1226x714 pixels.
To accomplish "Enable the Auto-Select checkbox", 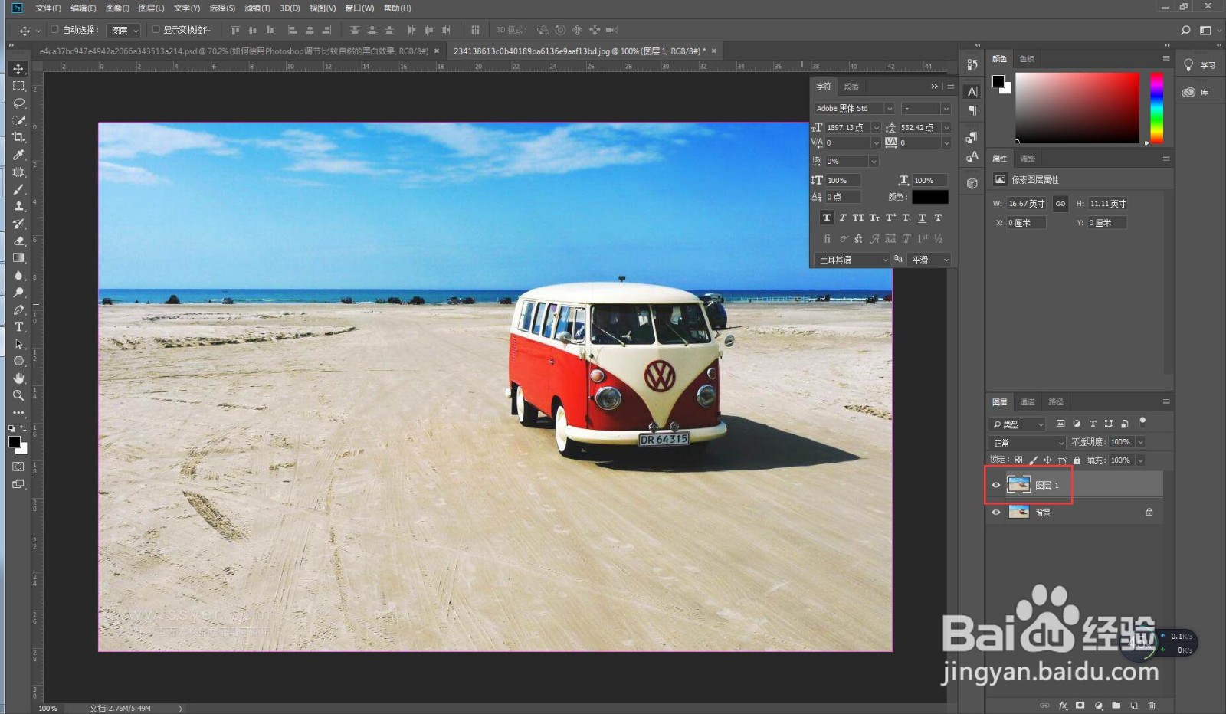I will 54,30.
